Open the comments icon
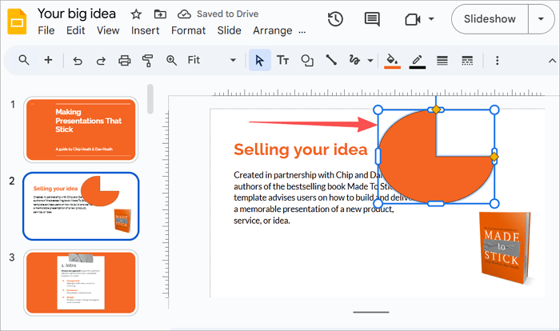 372,19
